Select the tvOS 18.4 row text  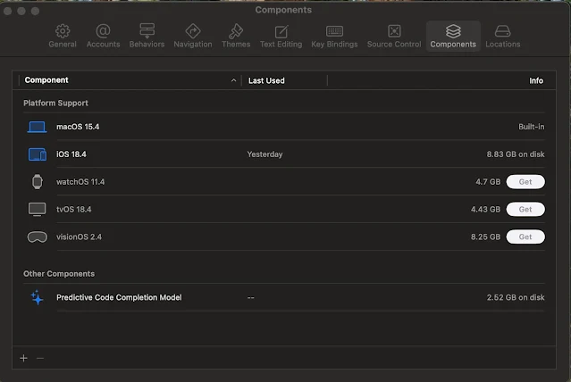tap(73, 210)
